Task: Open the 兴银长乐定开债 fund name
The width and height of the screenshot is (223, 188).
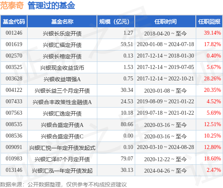Action: coord(62,34)
